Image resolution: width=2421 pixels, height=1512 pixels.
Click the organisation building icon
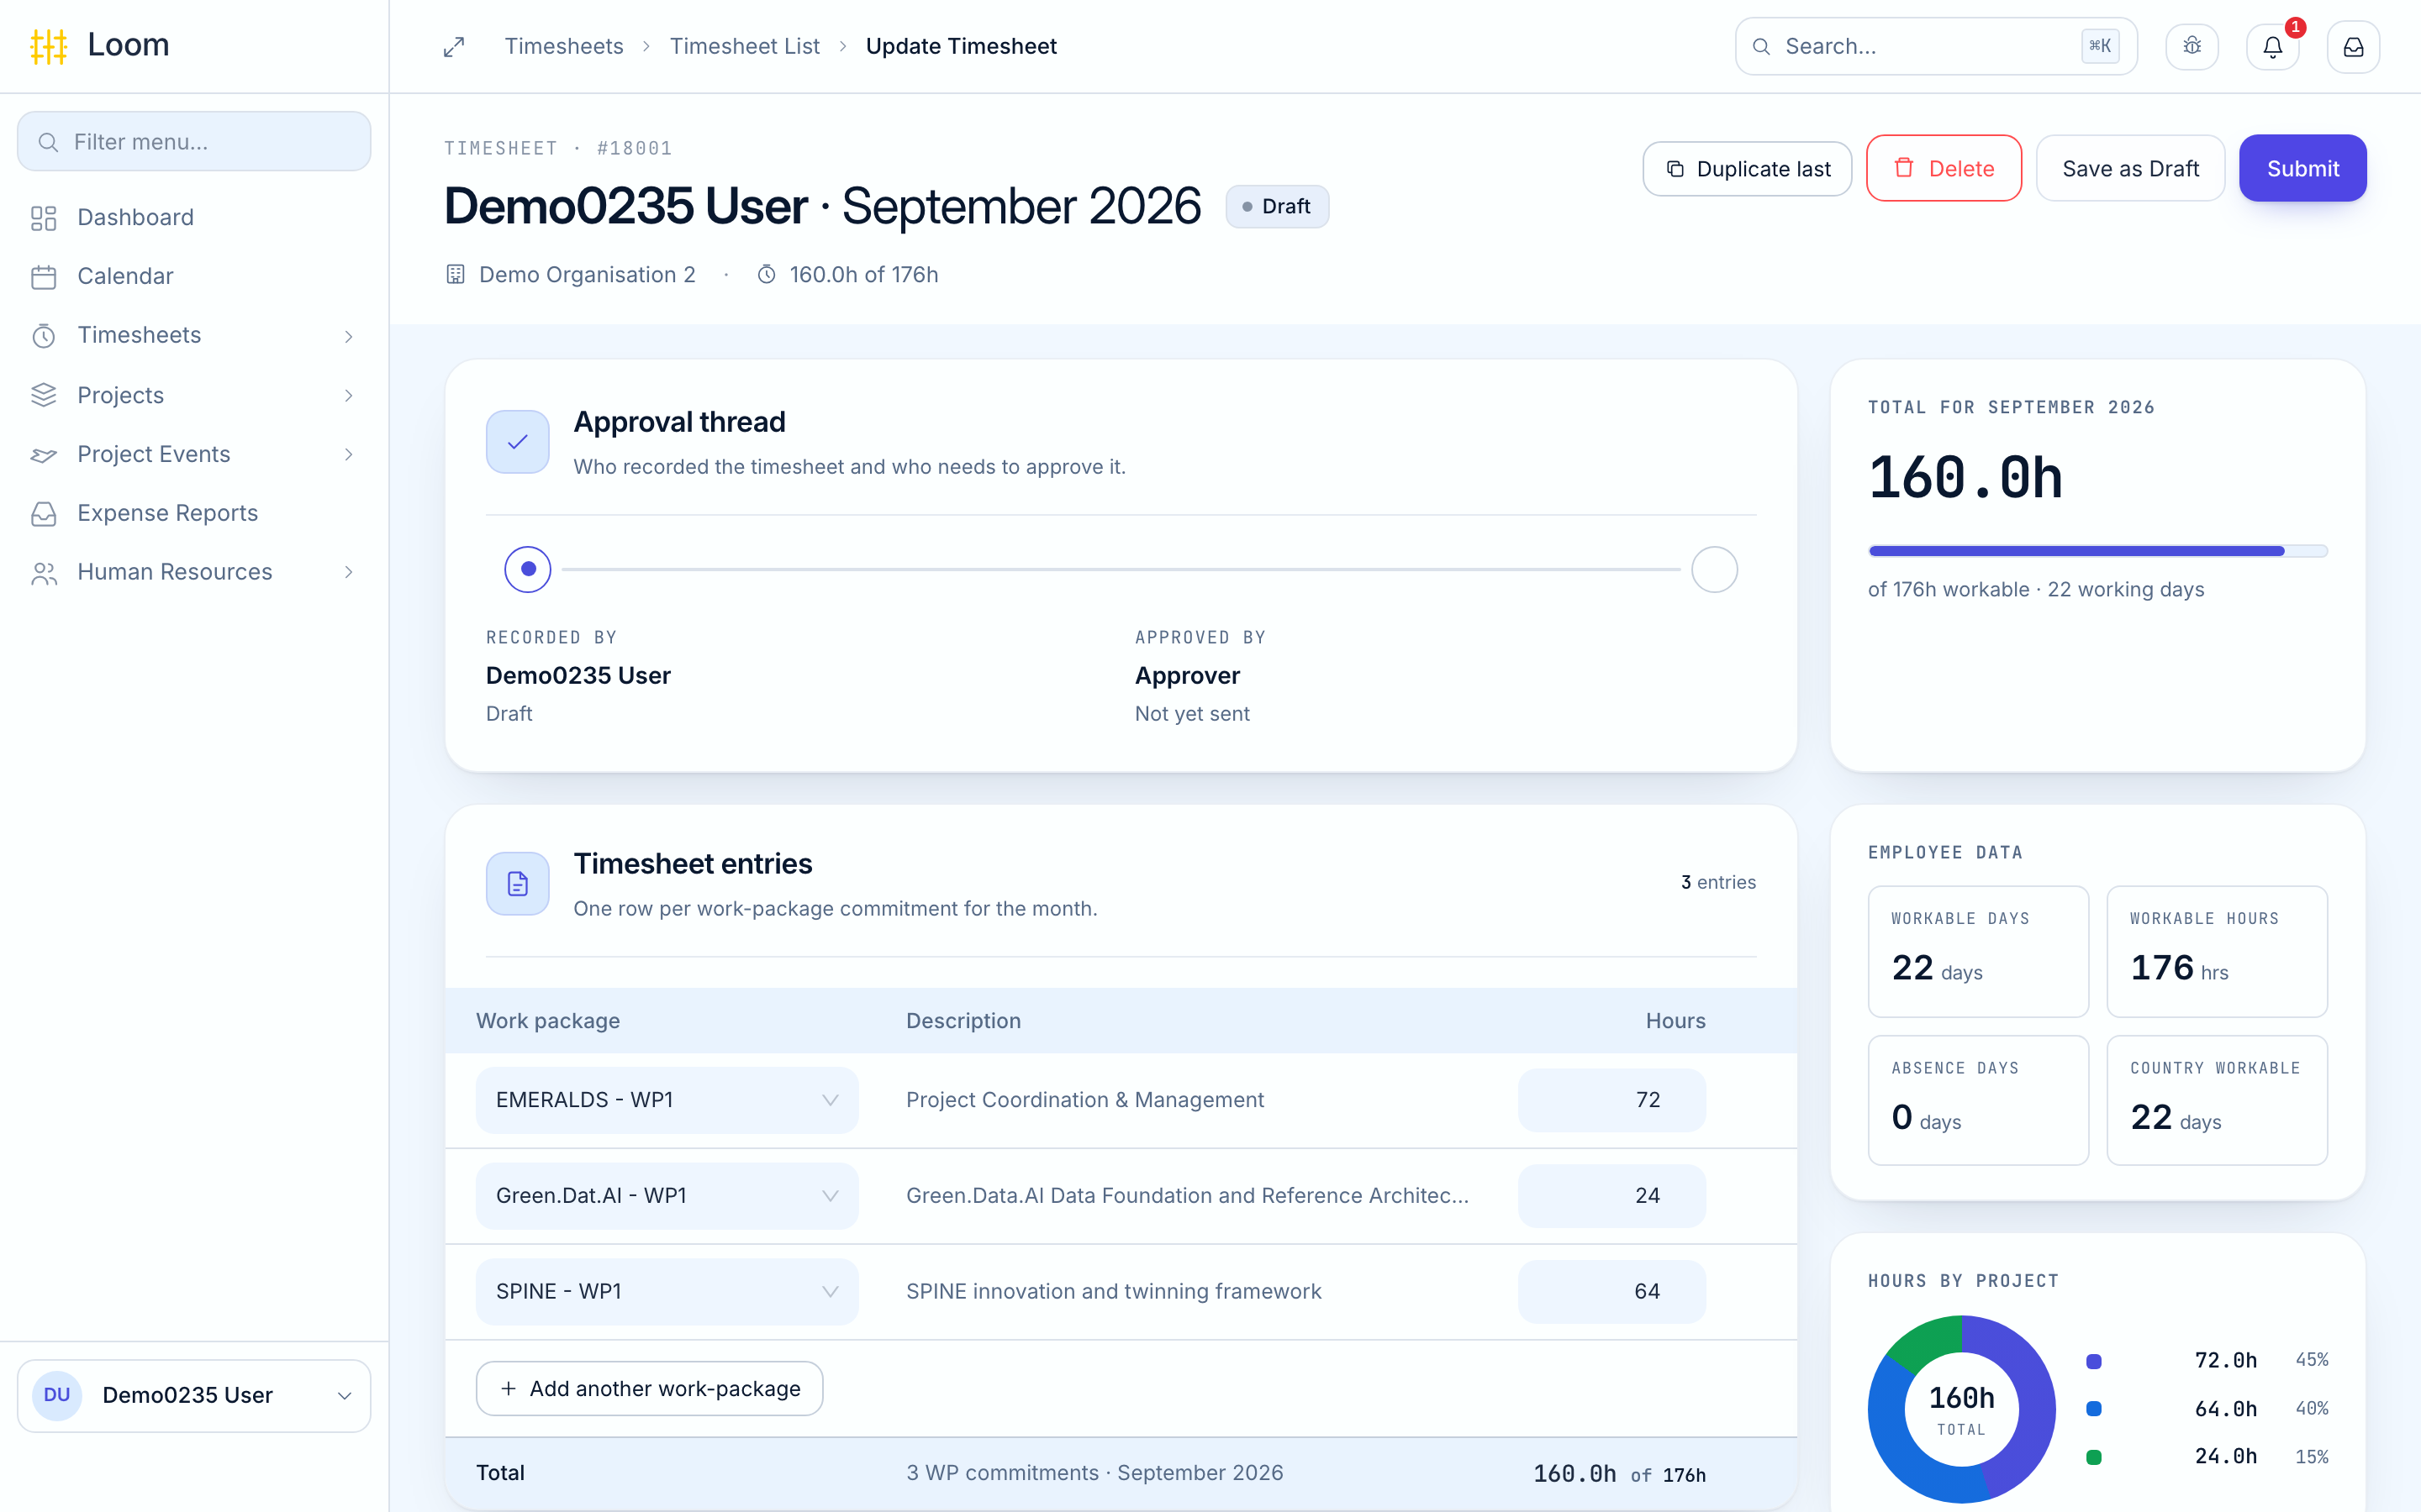(455, 274)
